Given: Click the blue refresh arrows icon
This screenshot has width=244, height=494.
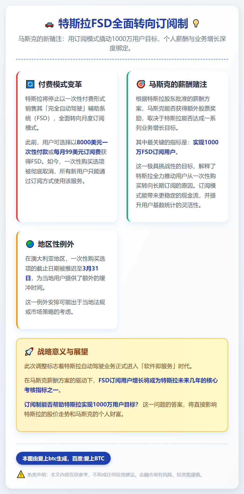Looking at the screenshot, I should click(30, 84).
